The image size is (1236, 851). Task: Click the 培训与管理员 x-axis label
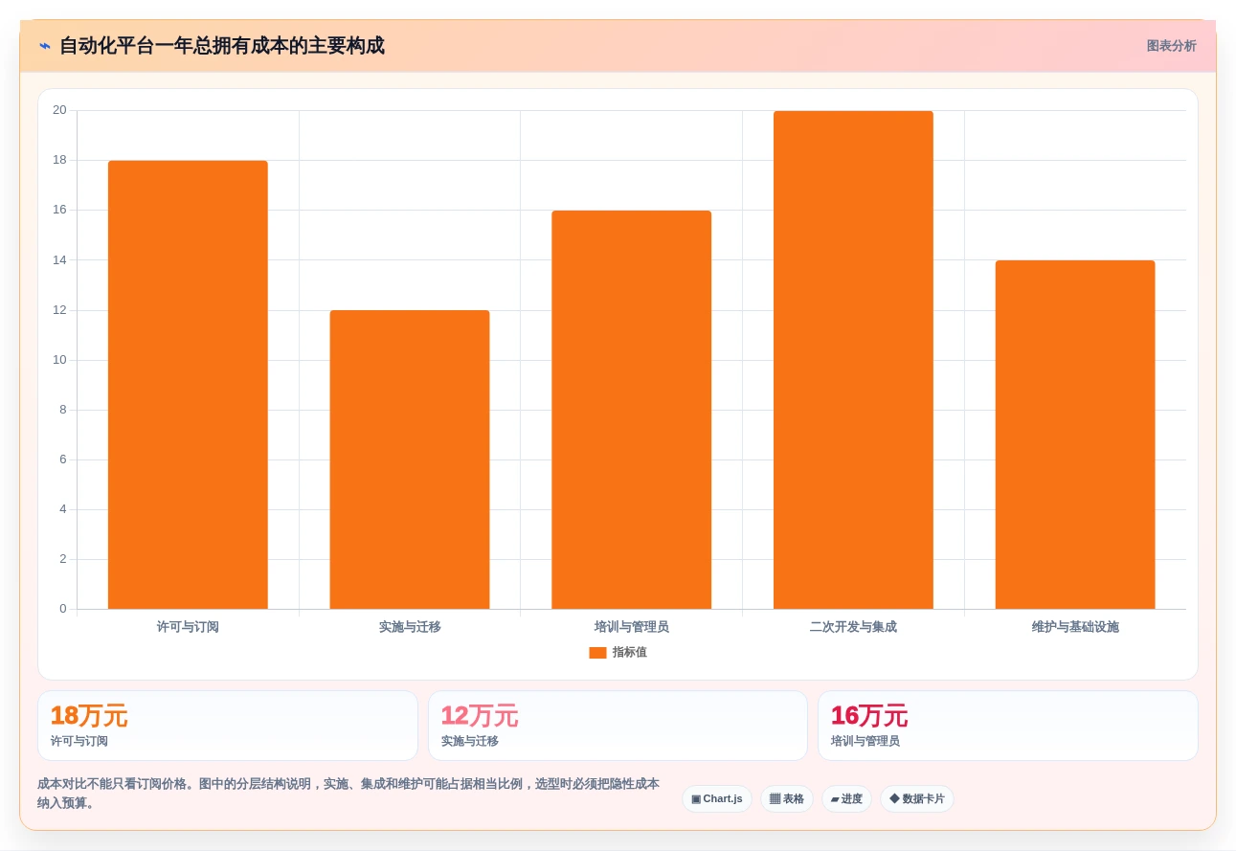(632, 627)
